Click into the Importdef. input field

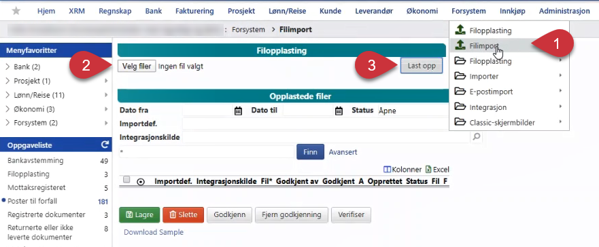[x=315, y=124]
